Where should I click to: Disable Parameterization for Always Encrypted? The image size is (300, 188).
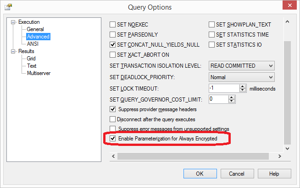(x=113, y=138)
